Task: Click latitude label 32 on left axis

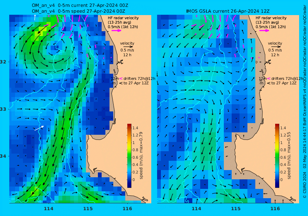Action: click(3, 62)
